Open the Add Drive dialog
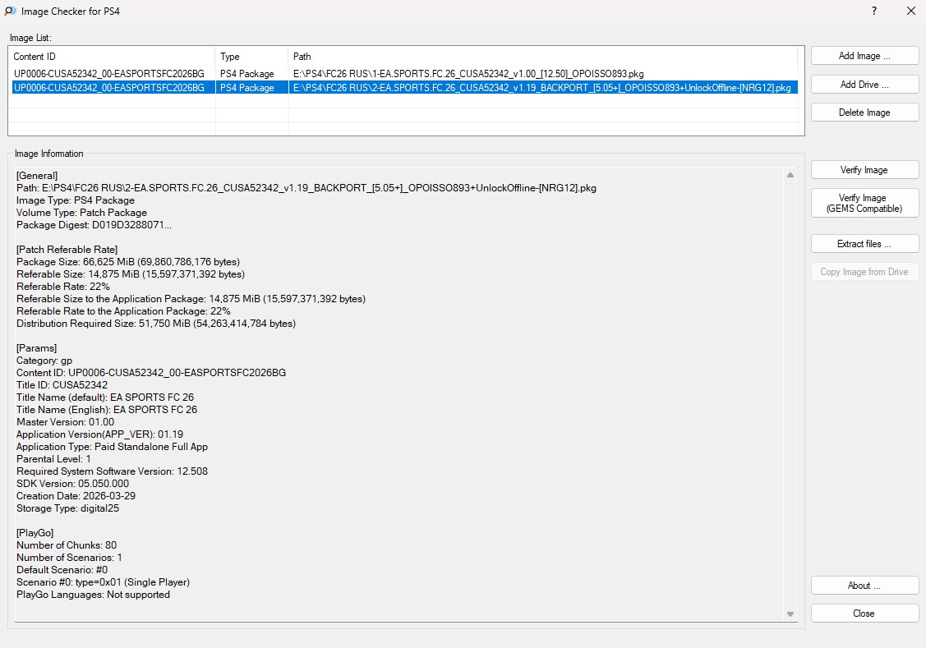Screen dimensions: 926x648 (x=864, y=85)
